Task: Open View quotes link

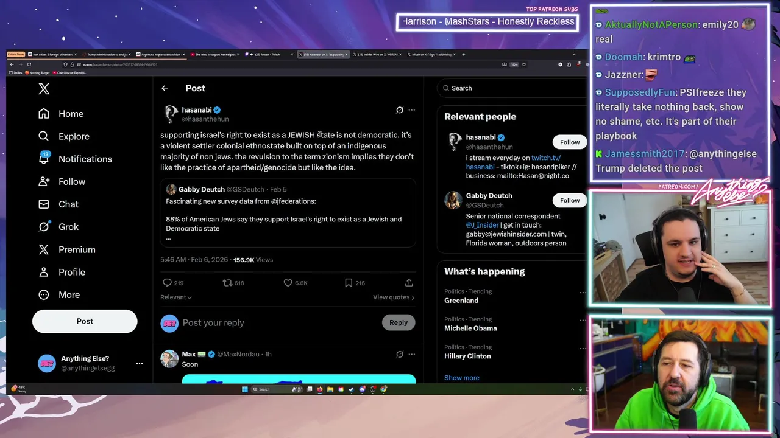Action: tap(394, 297)
